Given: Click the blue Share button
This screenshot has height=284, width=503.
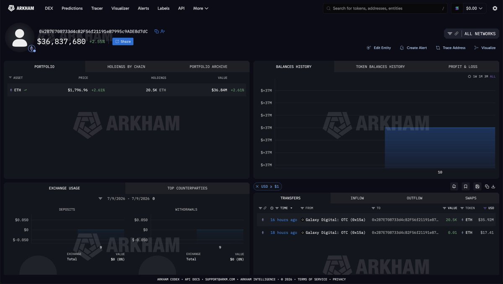Looking at the screenshot, I should tap(123, 41).
